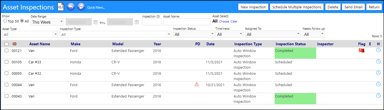Open history clock for inspection 00043
This screenshot has width=384, height=110.
(378, 96)
